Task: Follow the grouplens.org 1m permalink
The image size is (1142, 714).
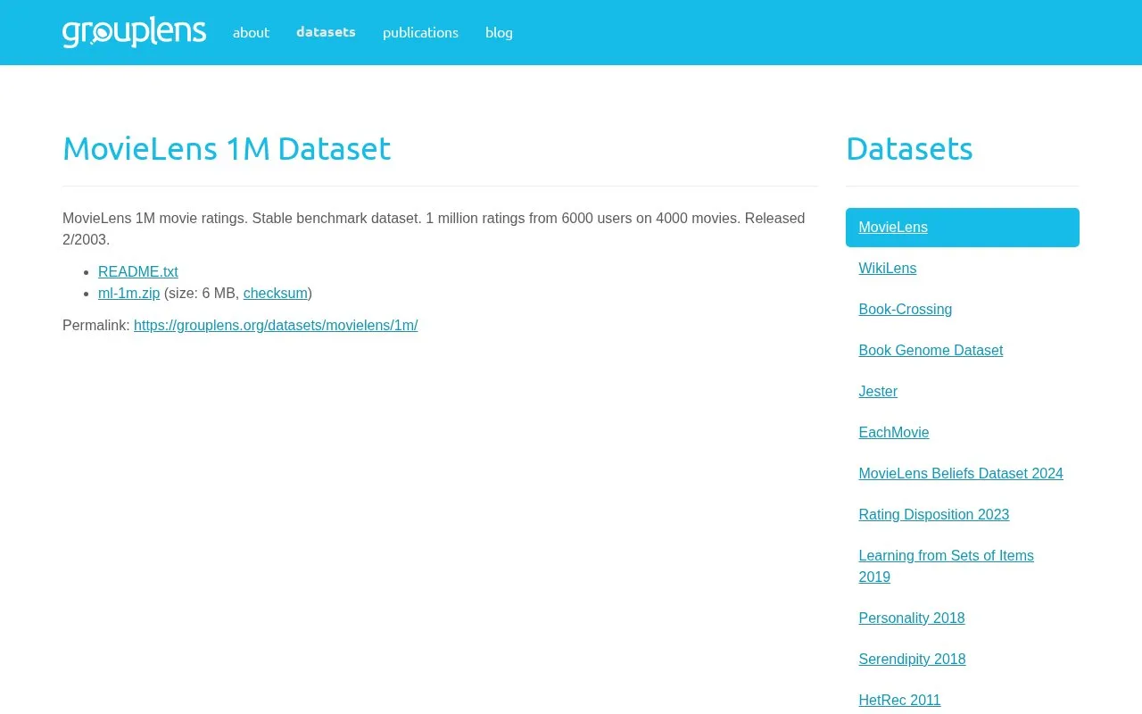Action: pos(276,325)
